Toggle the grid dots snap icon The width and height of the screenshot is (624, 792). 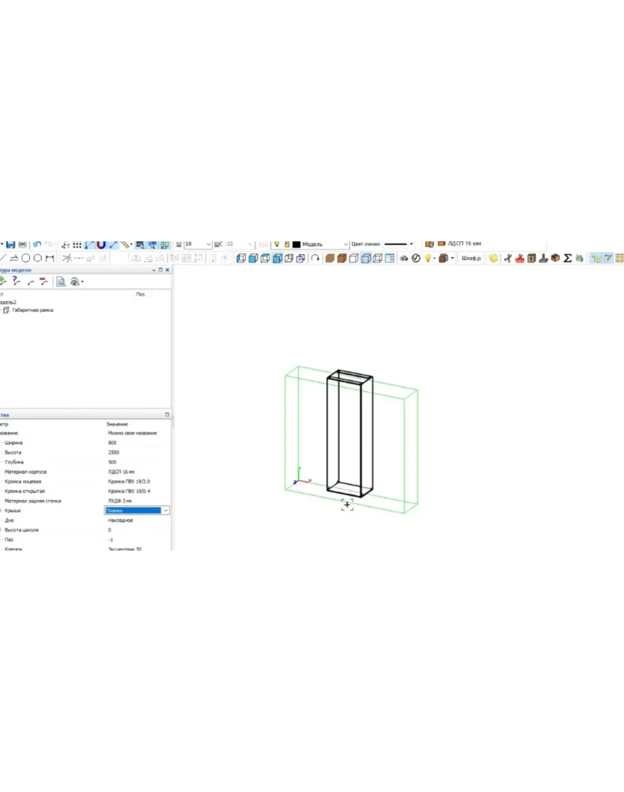[x=77, y=244]
